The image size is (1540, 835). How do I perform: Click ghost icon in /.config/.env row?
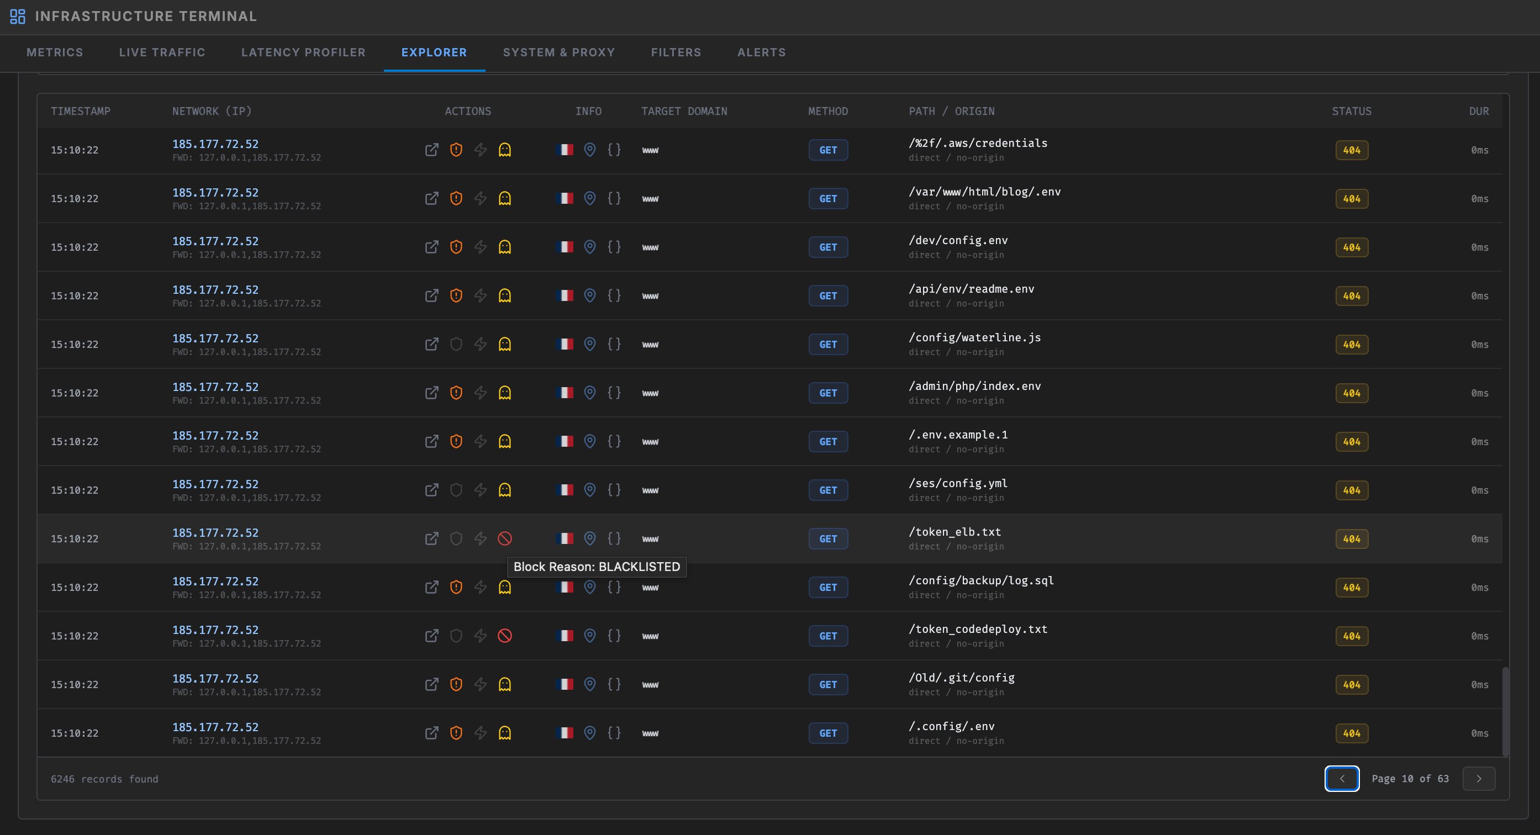click(x=505, y=733)
